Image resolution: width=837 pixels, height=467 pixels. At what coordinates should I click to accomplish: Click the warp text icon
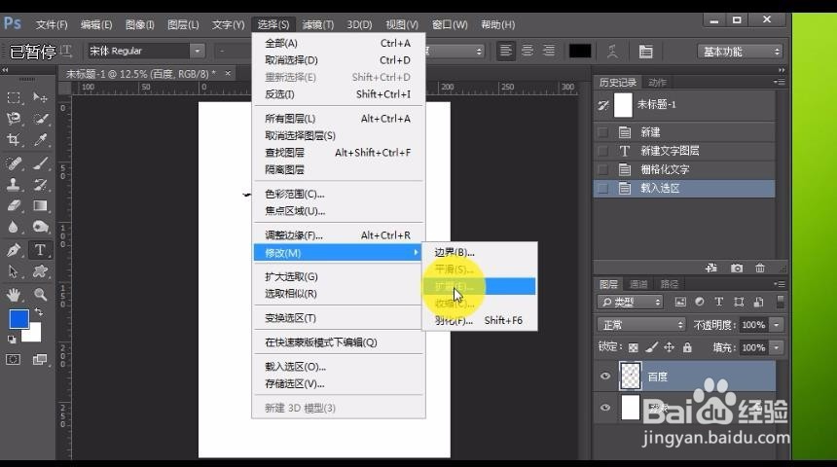(x=613, y=52)
